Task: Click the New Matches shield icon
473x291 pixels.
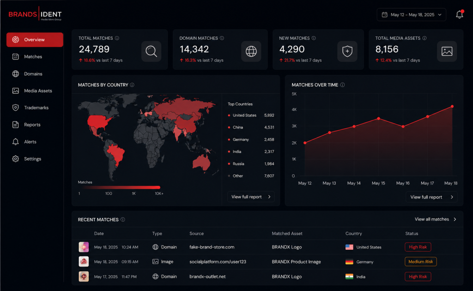Action: pyautogui.click(x=347, y=51)
